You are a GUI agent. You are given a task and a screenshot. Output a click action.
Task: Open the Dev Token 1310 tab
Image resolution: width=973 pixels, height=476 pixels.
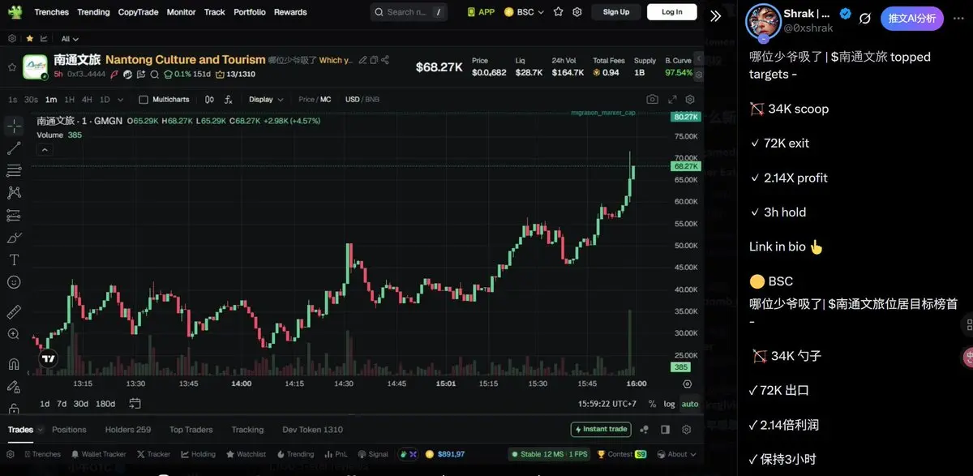312,430
